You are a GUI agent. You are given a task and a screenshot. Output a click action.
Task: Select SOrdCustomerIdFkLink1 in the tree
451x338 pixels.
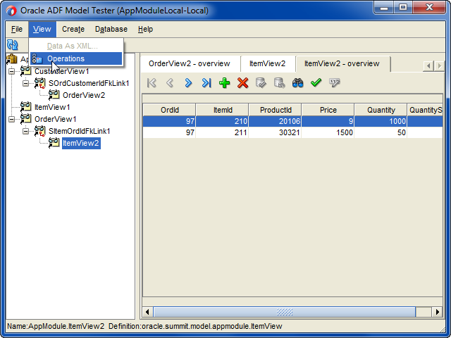coord(89,83)
